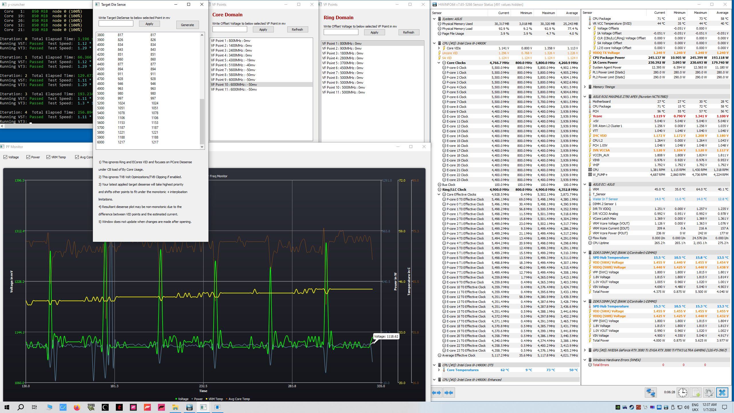Toggle Voltage checkbox in PF Monitor

(x=5, y=157)
